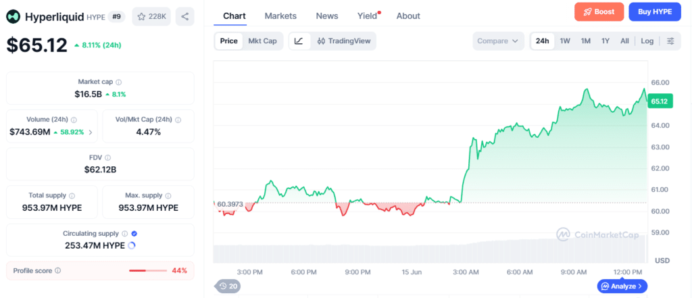This screenshot has height=298, width=692.
Task: Click the $62.12B FDV value
Action: coord(100,170)
